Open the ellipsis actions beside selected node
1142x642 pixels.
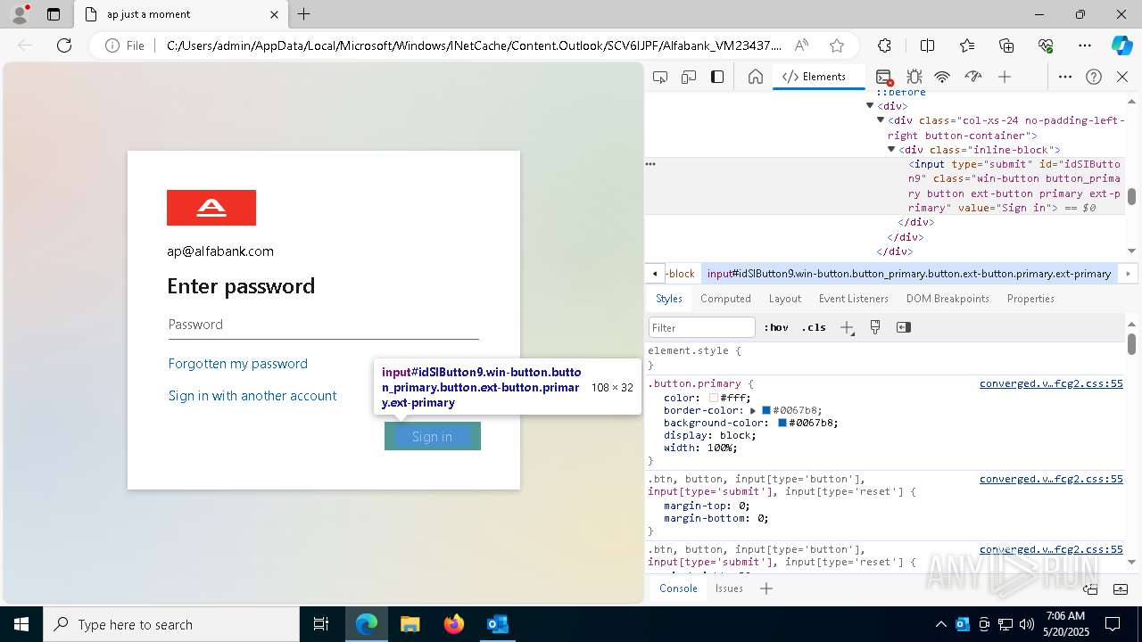[650, 164]
